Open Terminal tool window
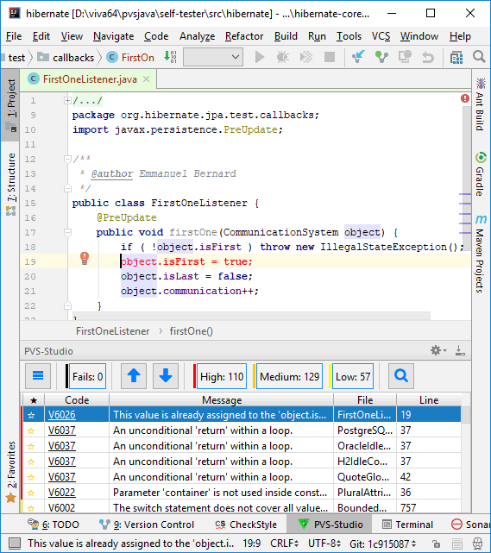Viewport: 491px width, 553px height. coord(407,525)
